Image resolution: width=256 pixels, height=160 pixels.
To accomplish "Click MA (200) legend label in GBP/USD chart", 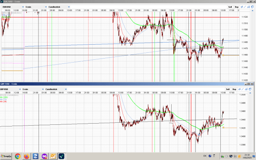I will pos(4,97).
